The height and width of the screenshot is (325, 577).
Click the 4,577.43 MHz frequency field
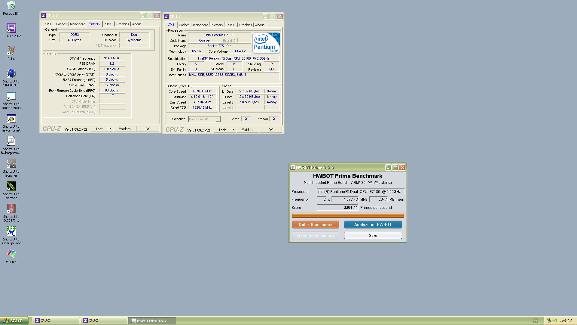[345, 199]
